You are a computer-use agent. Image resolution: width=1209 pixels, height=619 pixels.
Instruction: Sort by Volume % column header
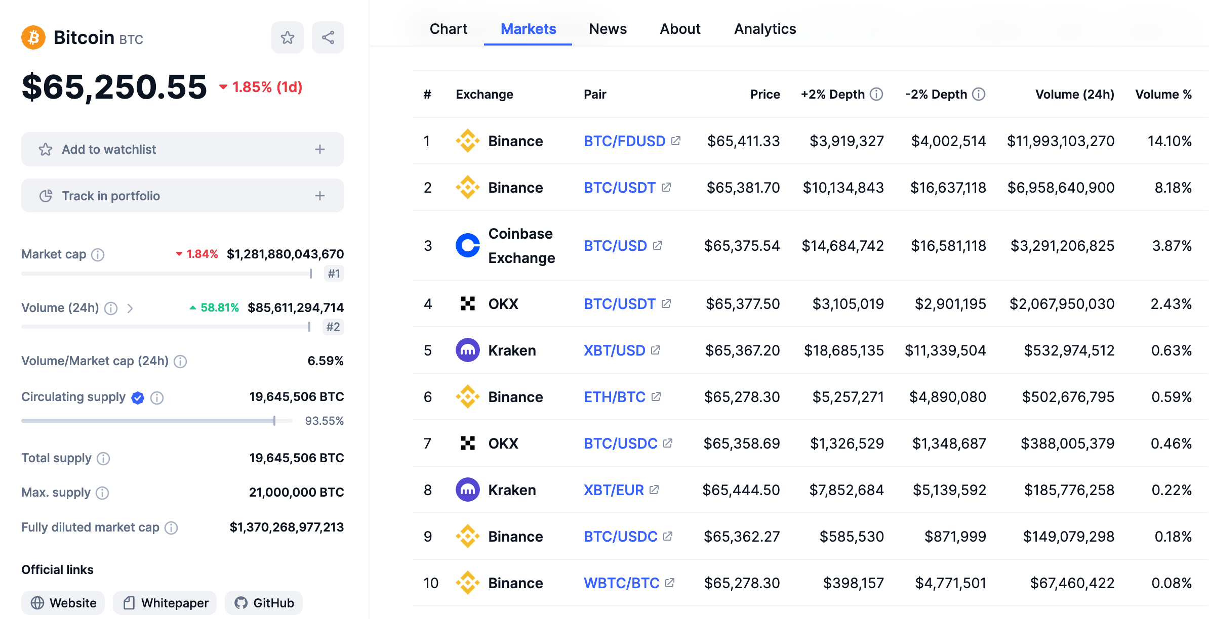click(x=1163, y=94)
